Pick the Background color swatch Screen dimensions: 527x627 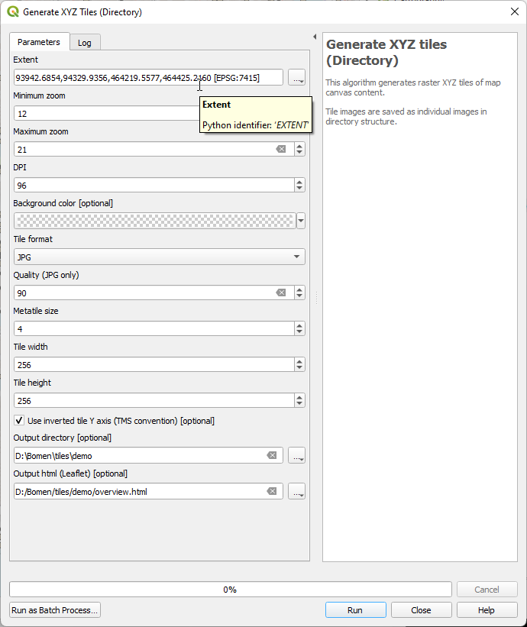155,221
